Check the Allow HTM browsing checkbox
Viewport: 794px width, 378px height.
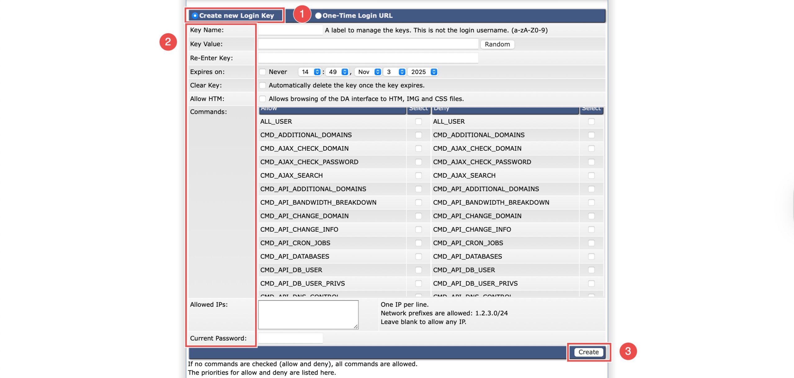[263, 99]
